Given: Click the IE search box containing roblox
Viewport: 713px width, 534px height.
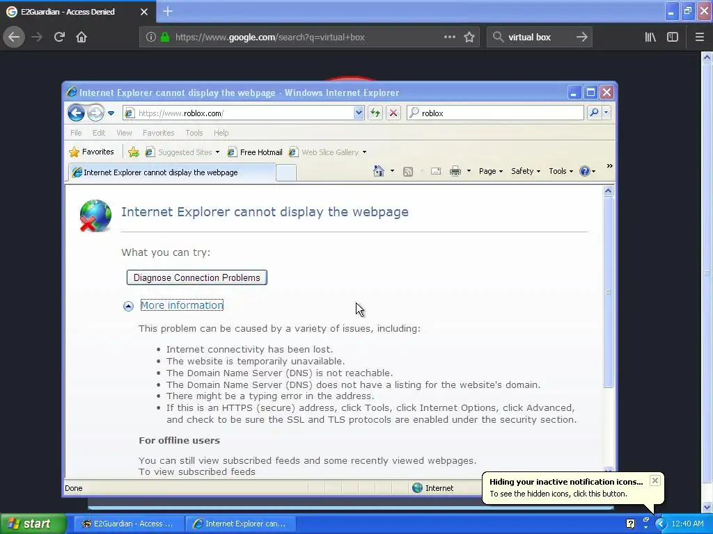Looking at the screenshot, I should [496, 113].
